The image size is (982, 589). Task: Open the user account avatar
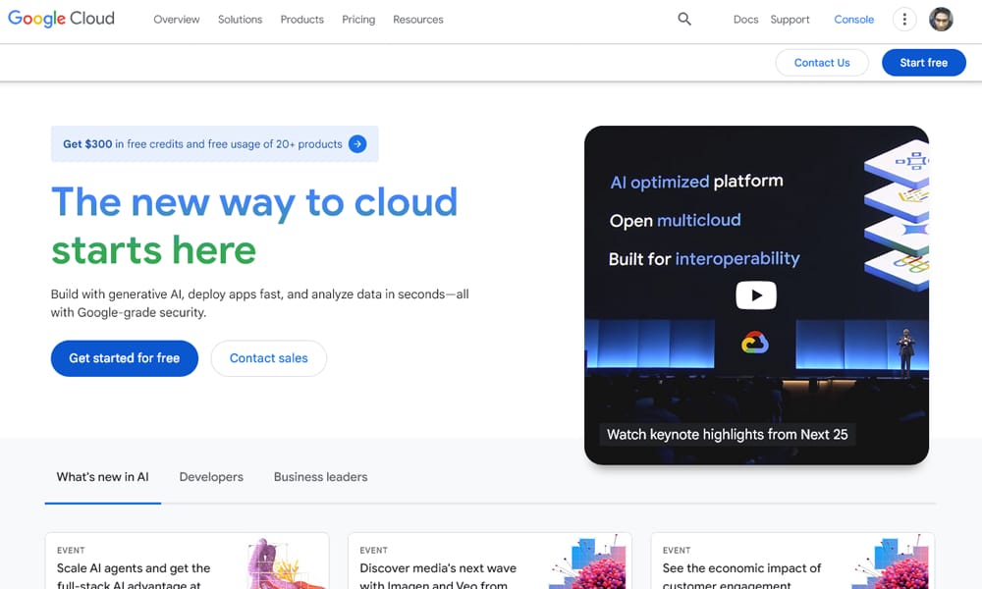[x=941, y=19]
